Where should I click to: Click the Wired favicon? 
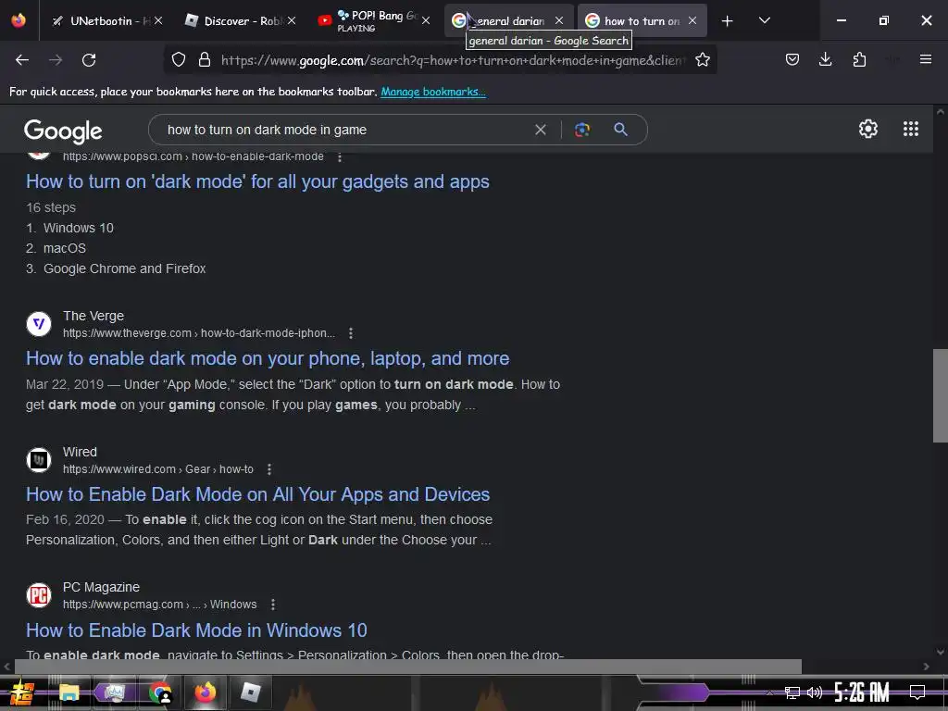[x=39, y=460]
